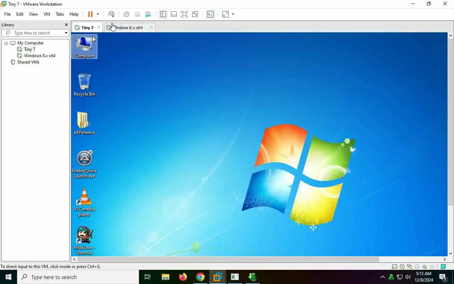The image size is (454, 284).
Task: Click the guest view vertical scrollbar
Action: (451, 122)
